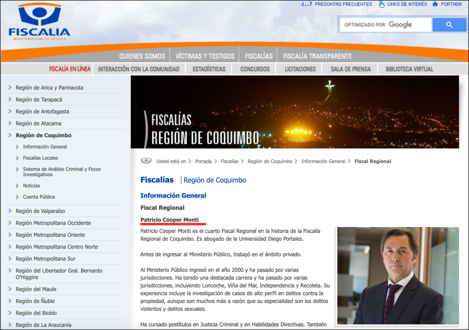Select Región del Biobío
This screenshot has height=330, width=469.
click(36, 313)
